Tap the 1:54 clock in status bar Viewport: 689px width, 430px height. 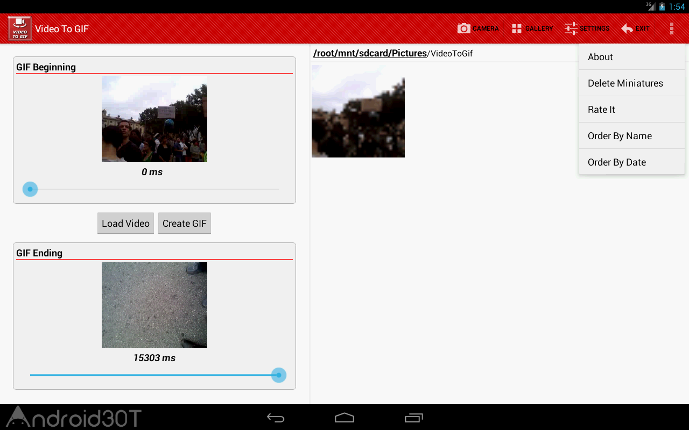coord(677,7)
